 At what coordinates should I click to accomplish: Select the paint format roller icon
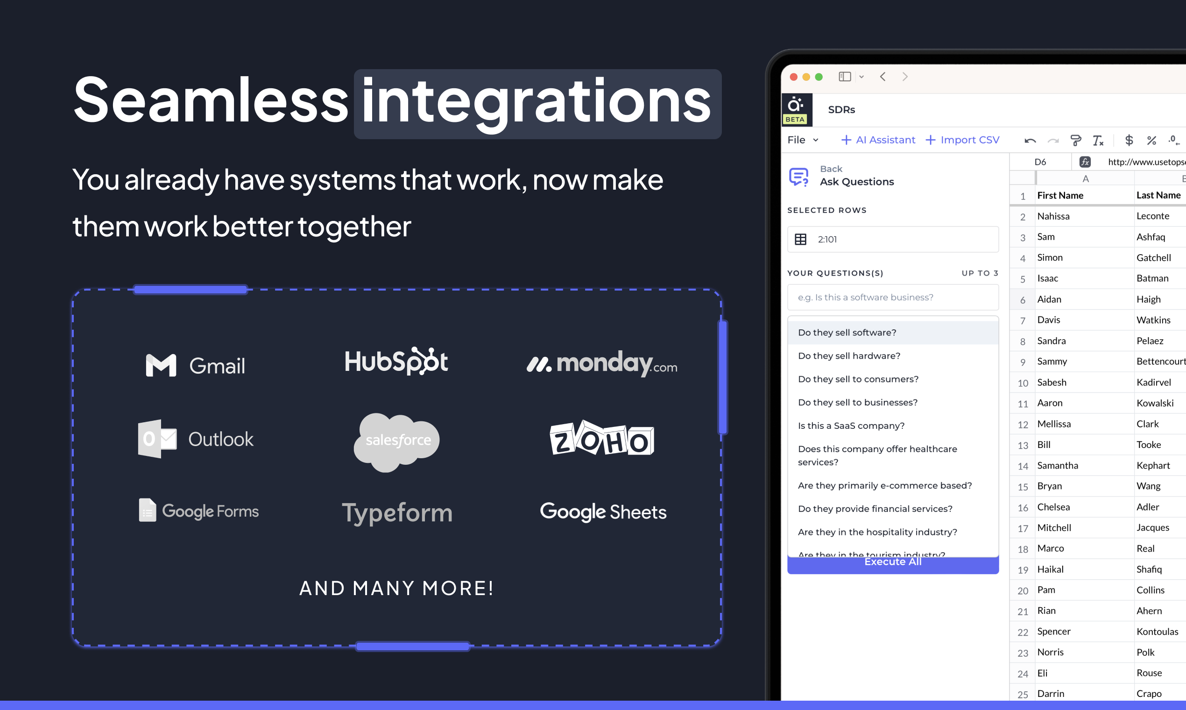tap(1075, 140)
